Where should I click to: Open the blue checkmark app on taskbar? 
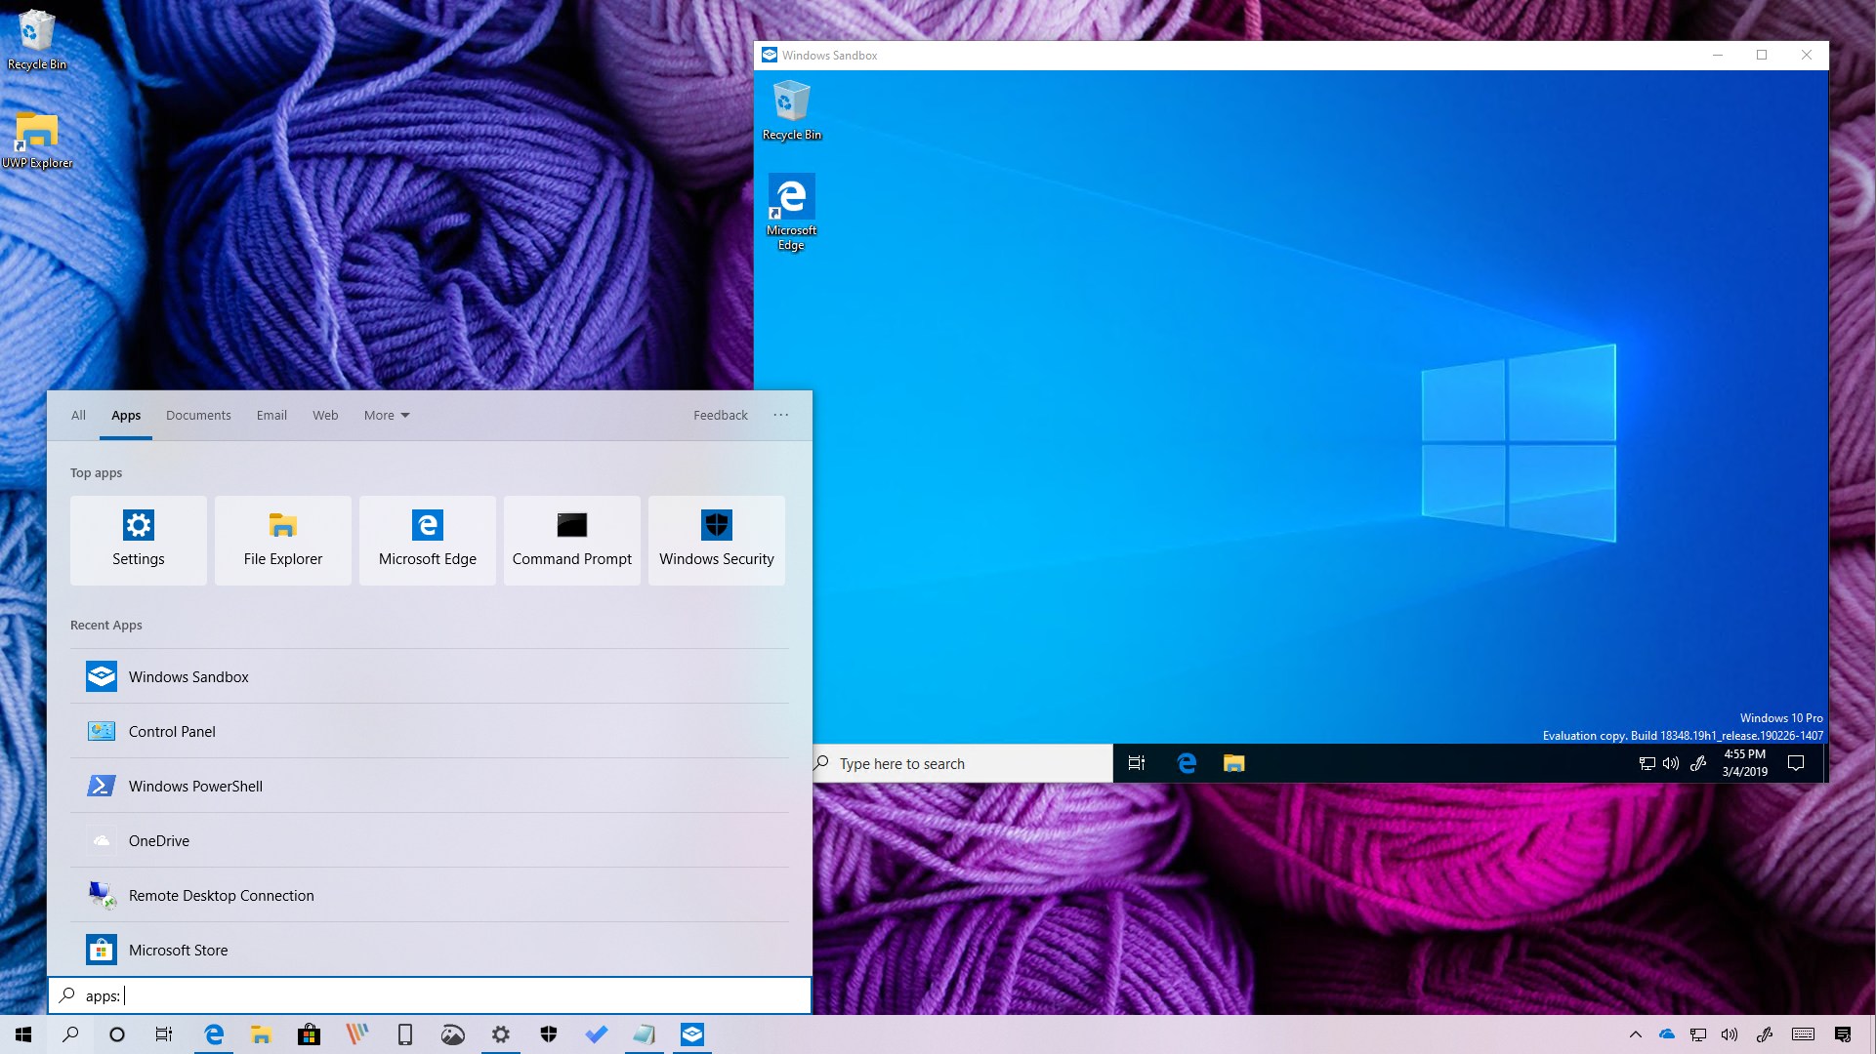596,1034
